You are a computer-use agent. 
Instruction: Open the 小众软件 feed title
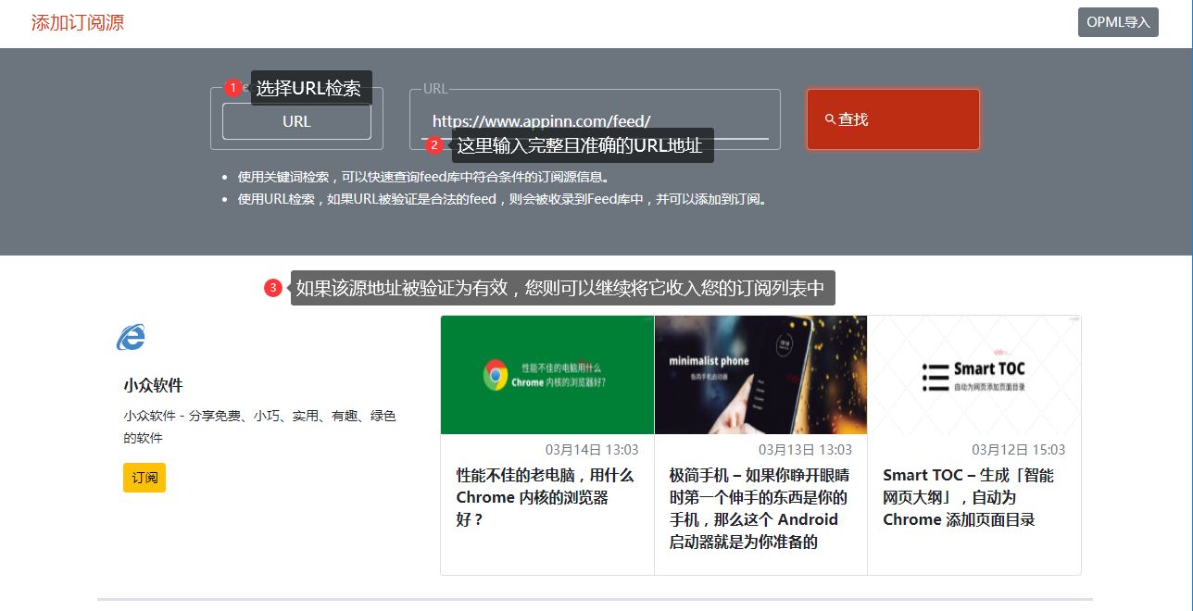pyautogui.click(x=153, y=385)
